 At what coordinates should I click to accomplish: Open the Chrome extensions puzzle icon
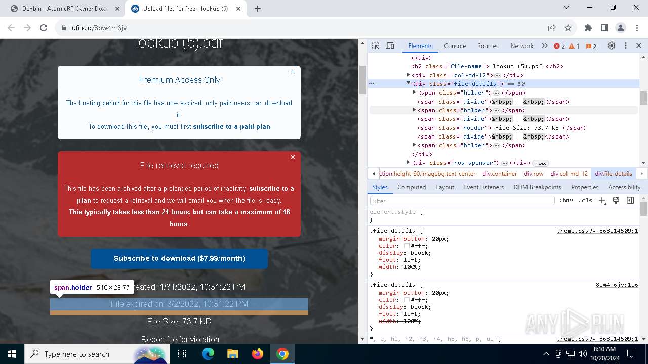pos(588,28)
